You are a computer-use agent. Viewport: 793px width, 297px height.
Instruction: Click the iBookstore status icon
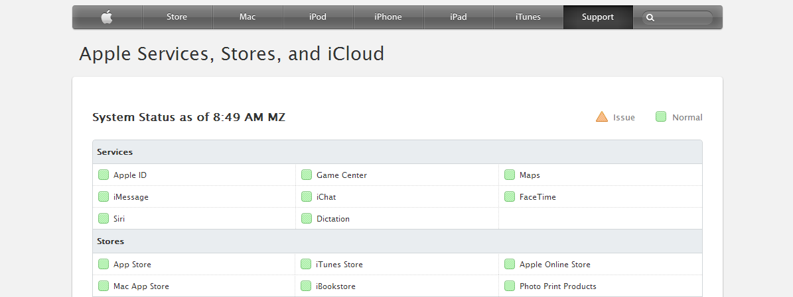tap(306, 286)
